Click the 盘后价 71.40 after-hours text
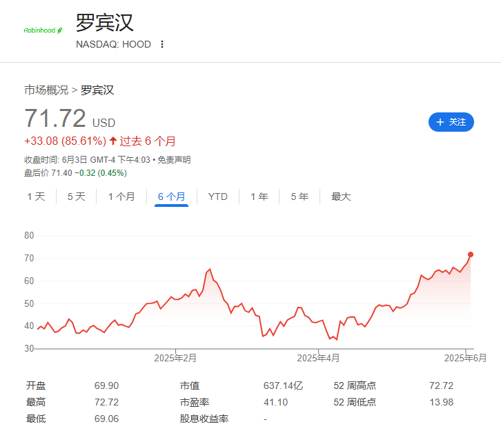 48,173
